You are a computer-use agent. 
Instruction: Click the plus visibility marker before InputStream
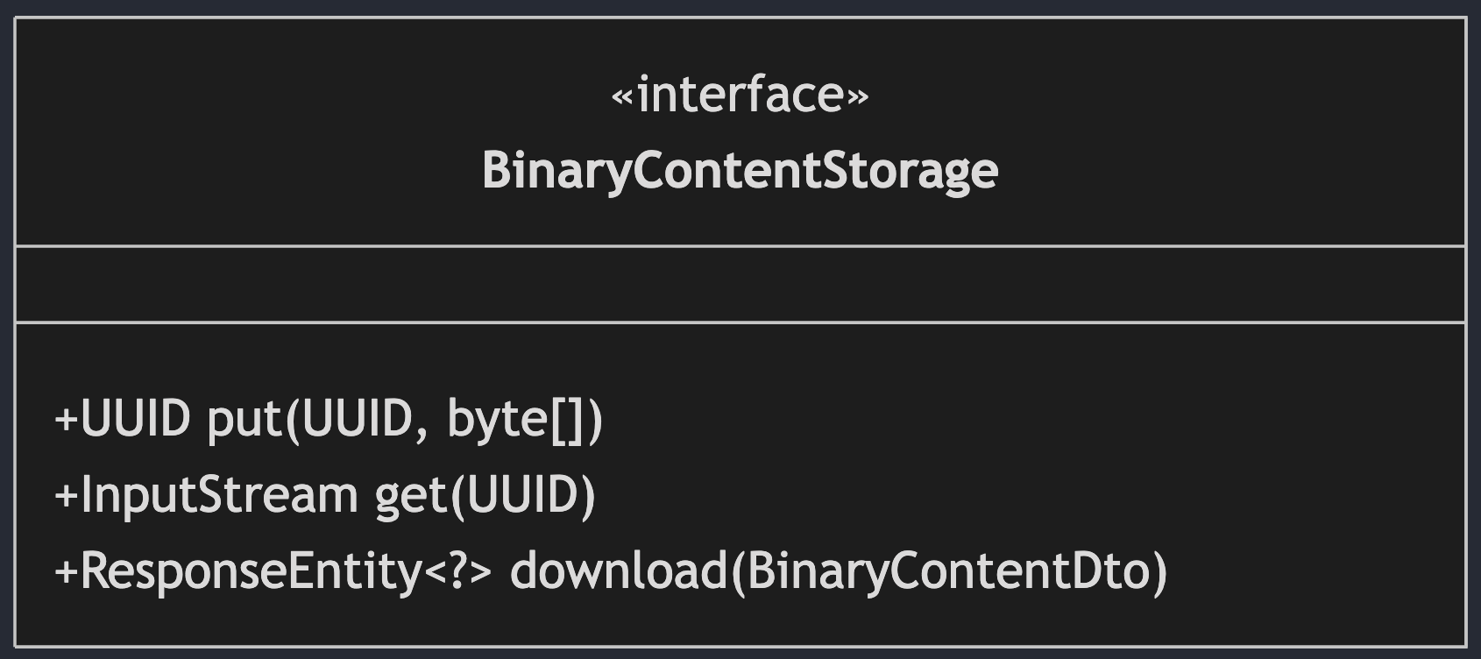point(67,496)
